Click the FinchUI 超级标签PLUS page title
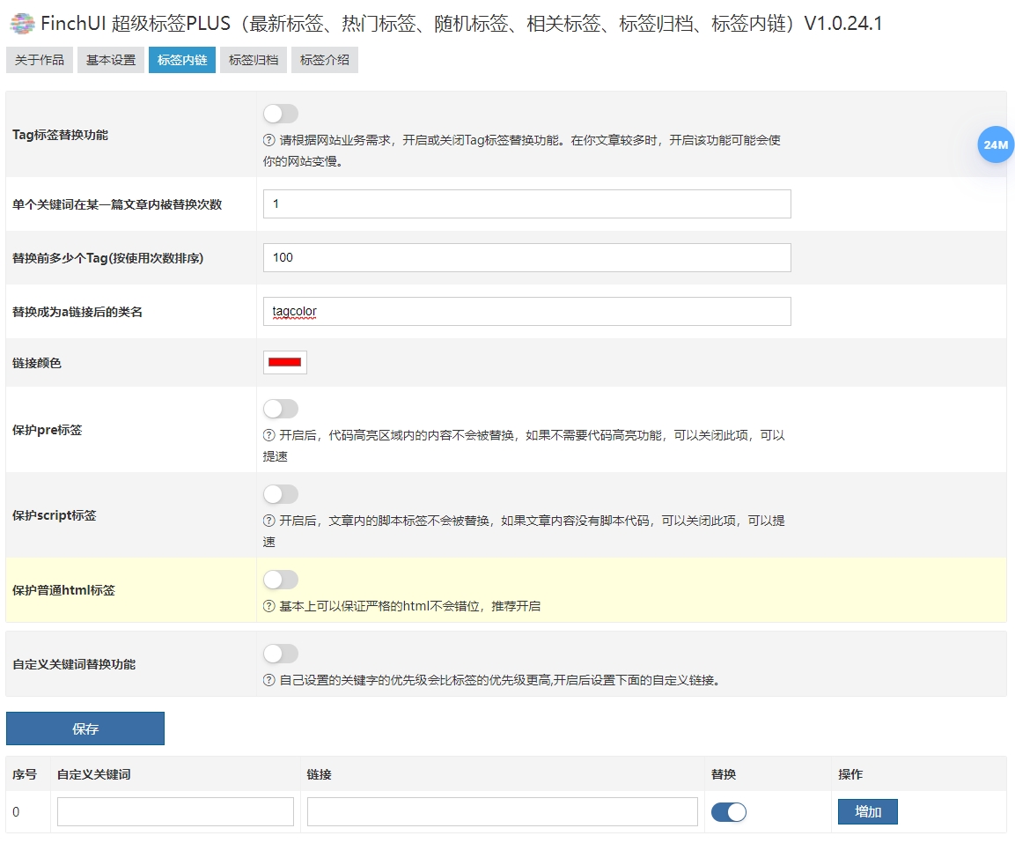Viewport: 1015px width, 843px height. (461, 23)
